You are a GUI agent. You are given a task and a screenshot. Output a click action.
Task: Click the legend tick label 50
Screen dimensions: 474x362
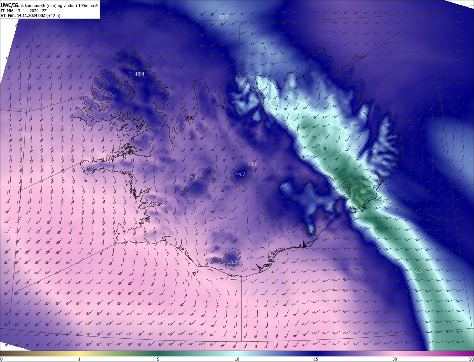click(x=471, y=359)
